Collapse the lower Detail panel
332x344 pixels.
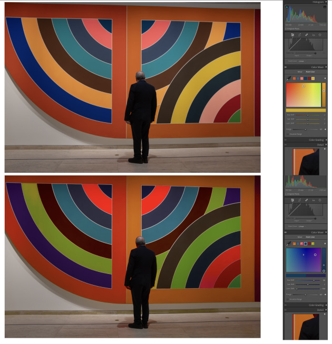tap(326, 310)
